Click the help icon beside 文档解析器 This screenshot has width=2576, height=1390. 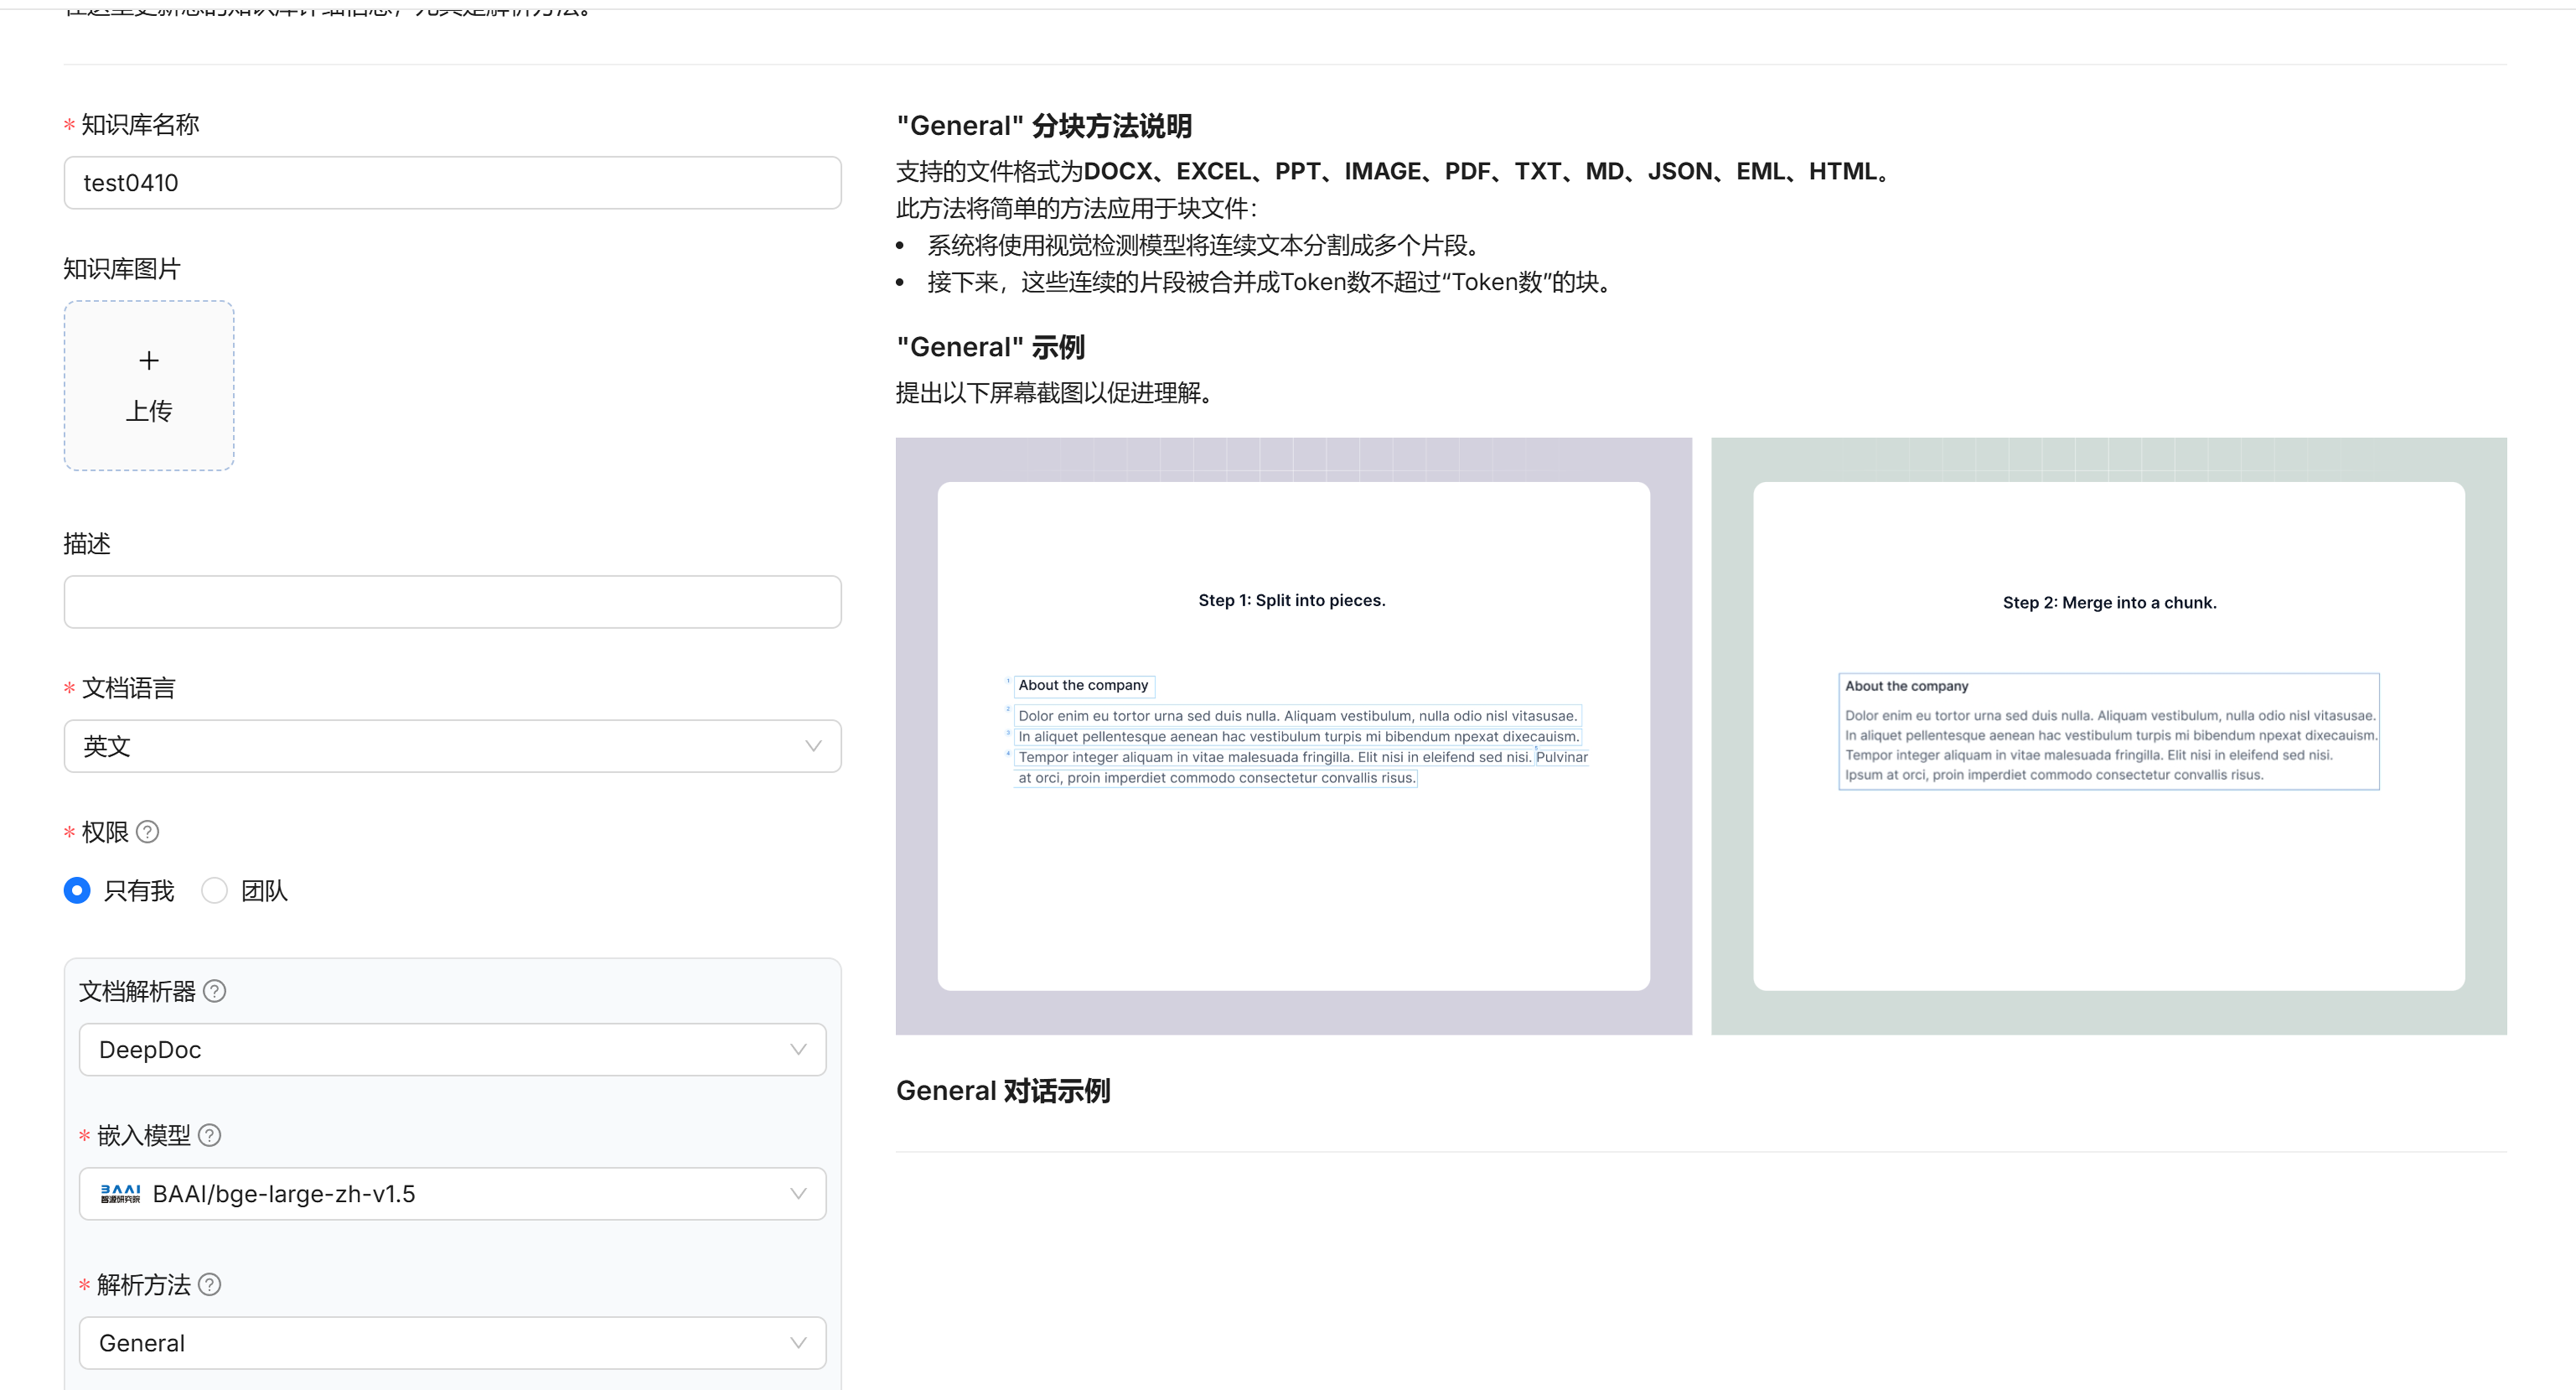[214, 991]
